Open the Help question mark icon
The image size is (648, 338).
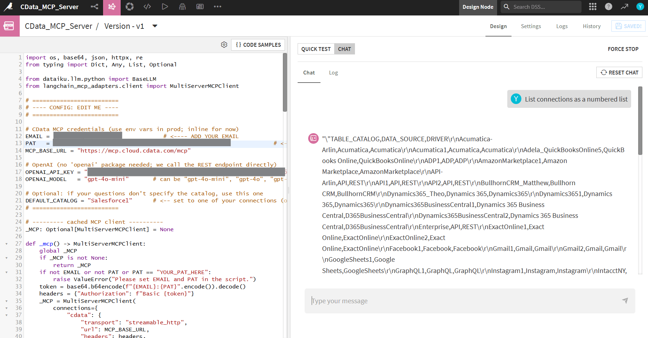[x=609, y=7]
